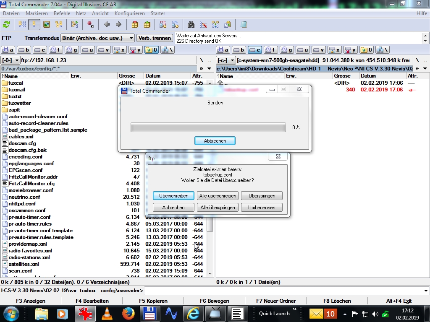Select drive c button in left panel
The image size is (430, 322).
[40, 50]
